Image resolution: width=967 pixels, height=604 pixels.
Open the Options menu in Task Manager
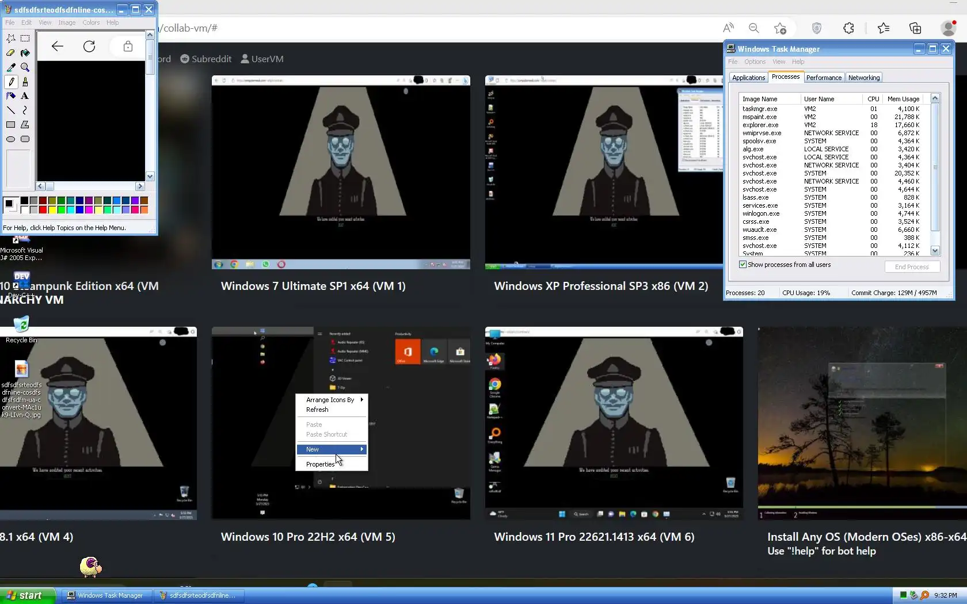755,62
